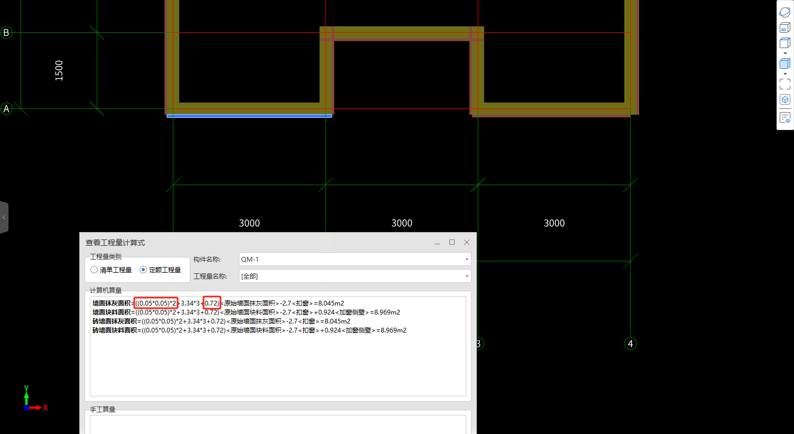Select the blue highlighted wall finish line
The image size is (794, 434).
(x=250, y=116)
